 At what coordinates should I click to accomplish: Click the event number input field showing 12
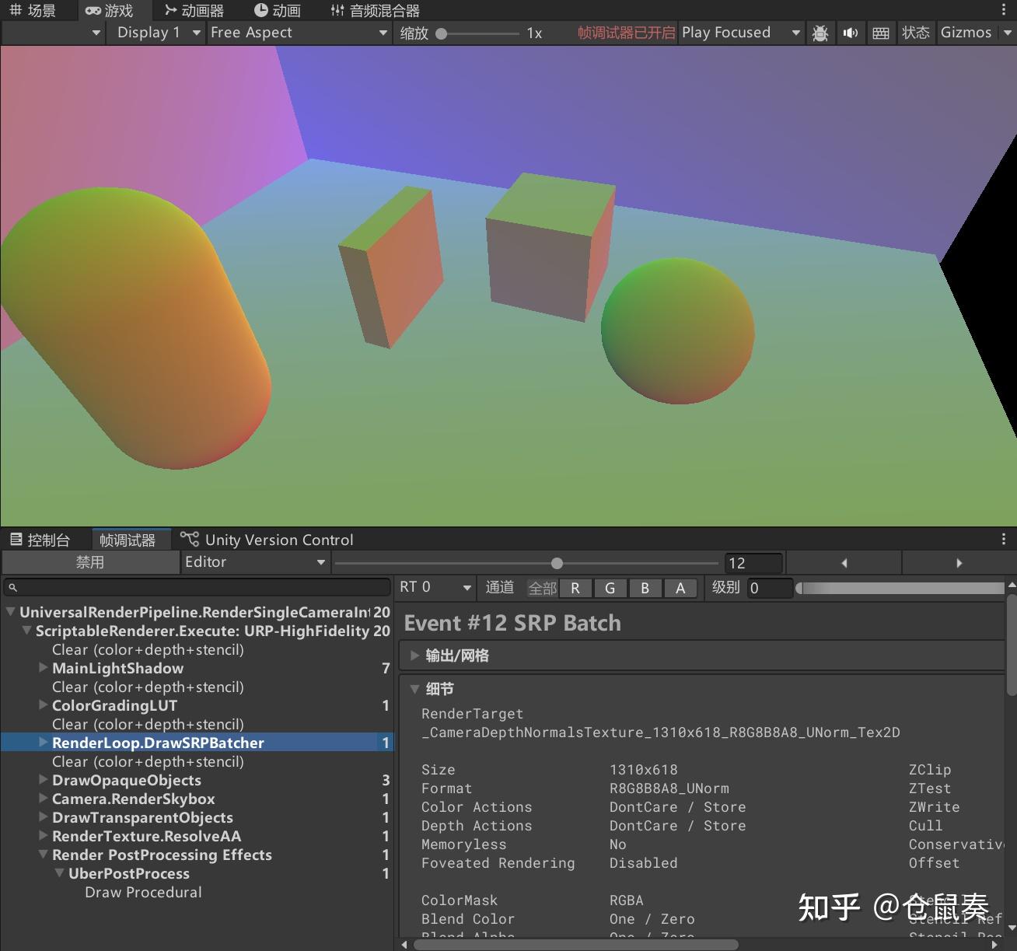tap(753, 563)
